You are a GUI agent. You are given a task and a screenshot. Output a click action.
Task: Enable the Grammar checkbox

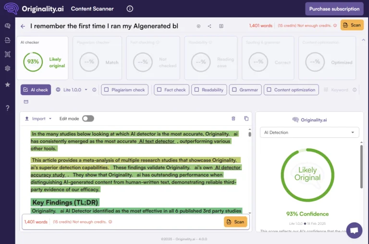(x=234, y=90)
